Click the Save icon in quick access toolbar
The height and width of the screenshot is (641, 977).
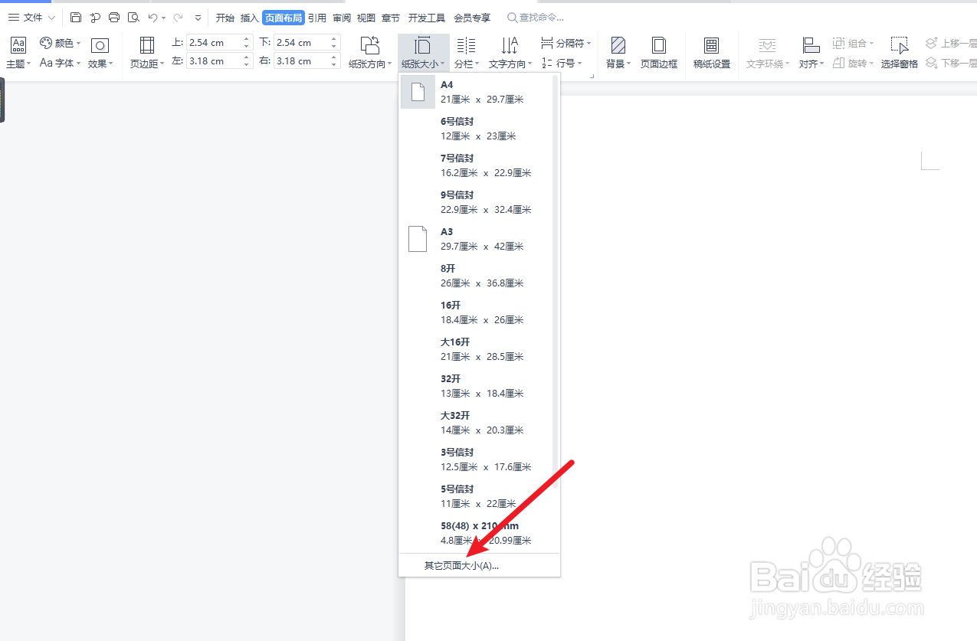(x=76, y=17)
